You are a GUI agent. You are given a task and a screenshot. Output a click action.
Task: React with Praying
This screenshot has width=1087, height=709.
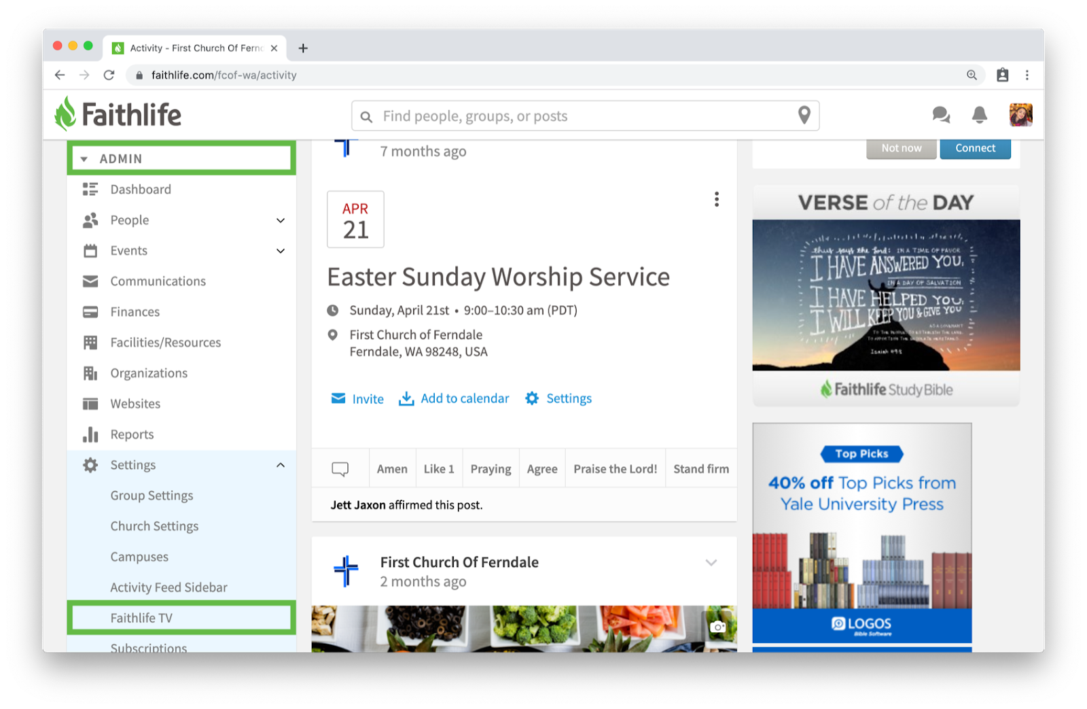tap(491, 469)
